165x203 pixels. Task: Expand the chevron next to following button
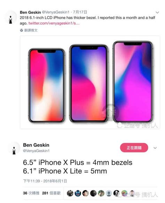(x=155, y=148)
